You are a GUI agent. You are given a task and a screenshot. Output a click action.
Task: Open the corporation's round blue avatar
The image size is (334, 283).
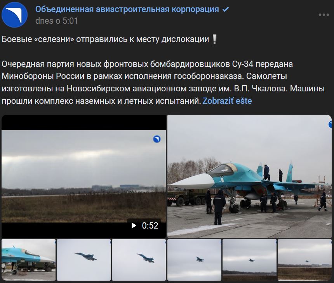pos(14,15)
